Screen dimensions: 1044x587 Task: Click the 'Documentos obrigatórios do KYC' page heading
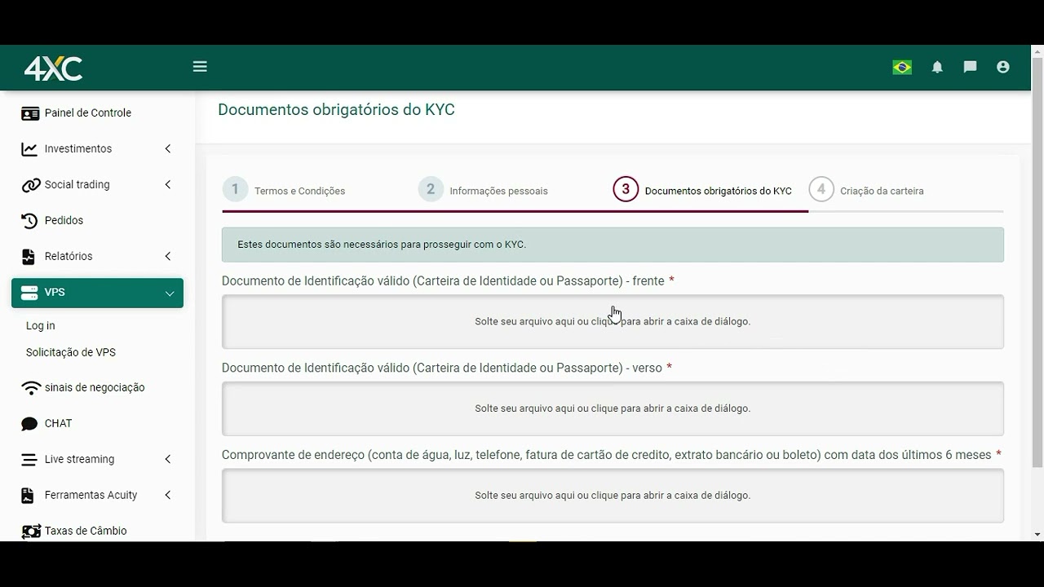pos(336,110)
